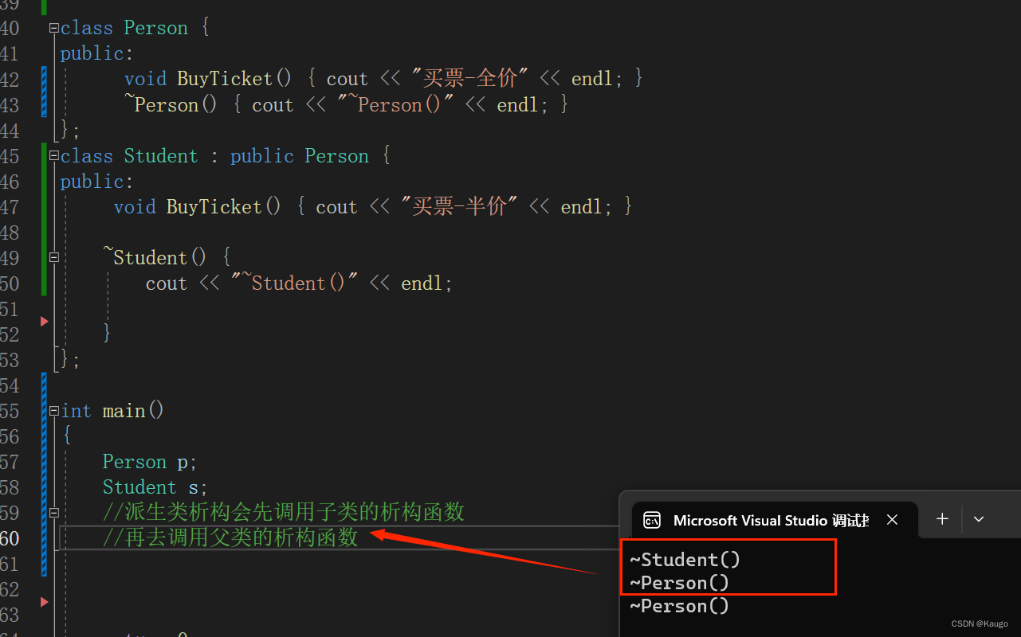Click the class name Person in its declaration

pyautogui.click(x=155, y=28)
